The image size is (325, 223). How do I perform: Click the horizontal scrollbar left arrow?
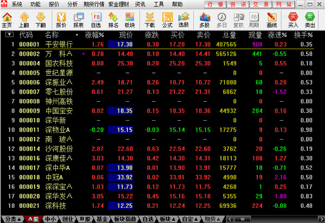click(x=230, y=219)
